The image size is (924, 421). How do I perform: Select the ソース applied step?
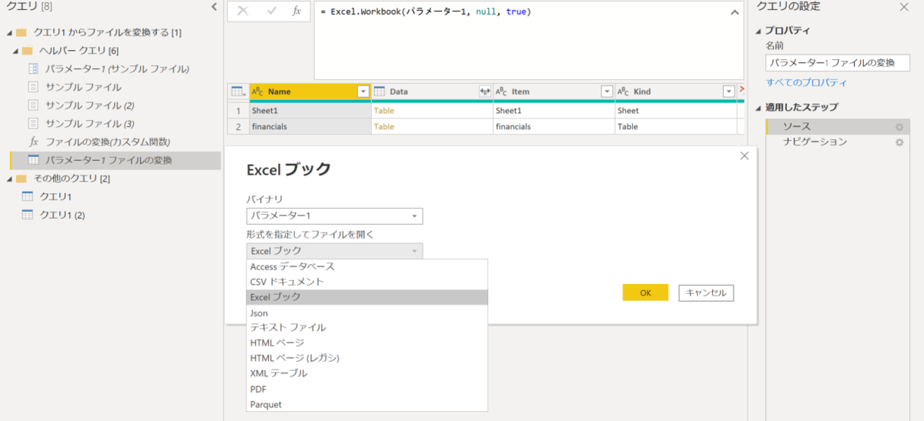tap(838, 126)
